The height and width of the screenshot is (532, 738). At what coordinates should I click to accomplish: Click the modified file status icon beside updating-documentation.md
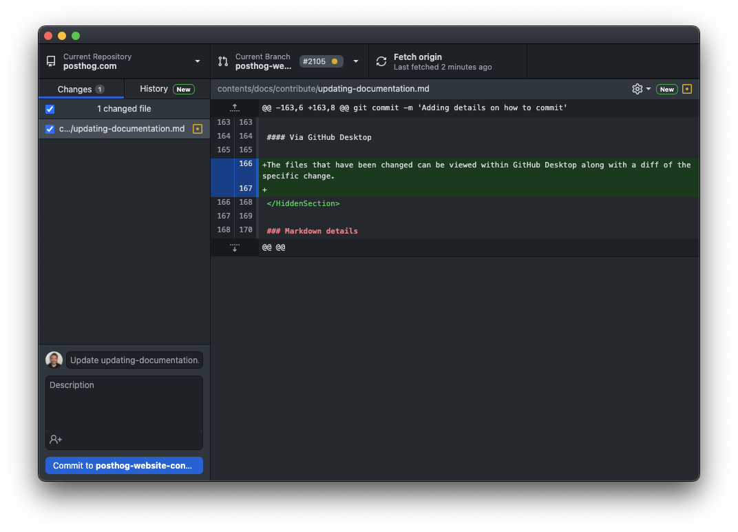pyautogui.click(x=197, y=129)
